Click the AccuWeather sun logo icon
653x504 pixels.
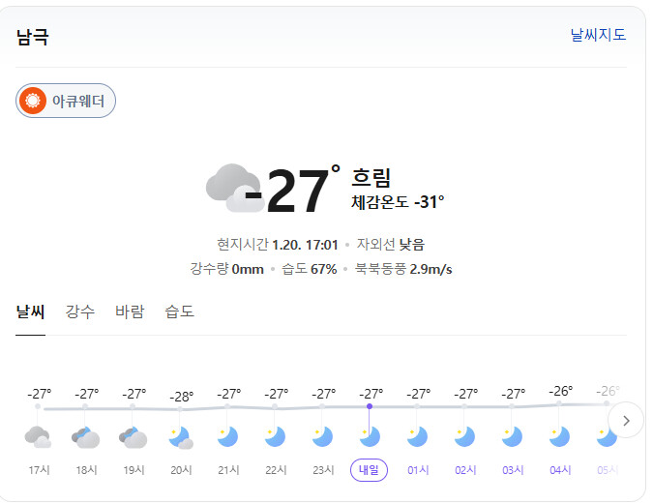(34, 100)
